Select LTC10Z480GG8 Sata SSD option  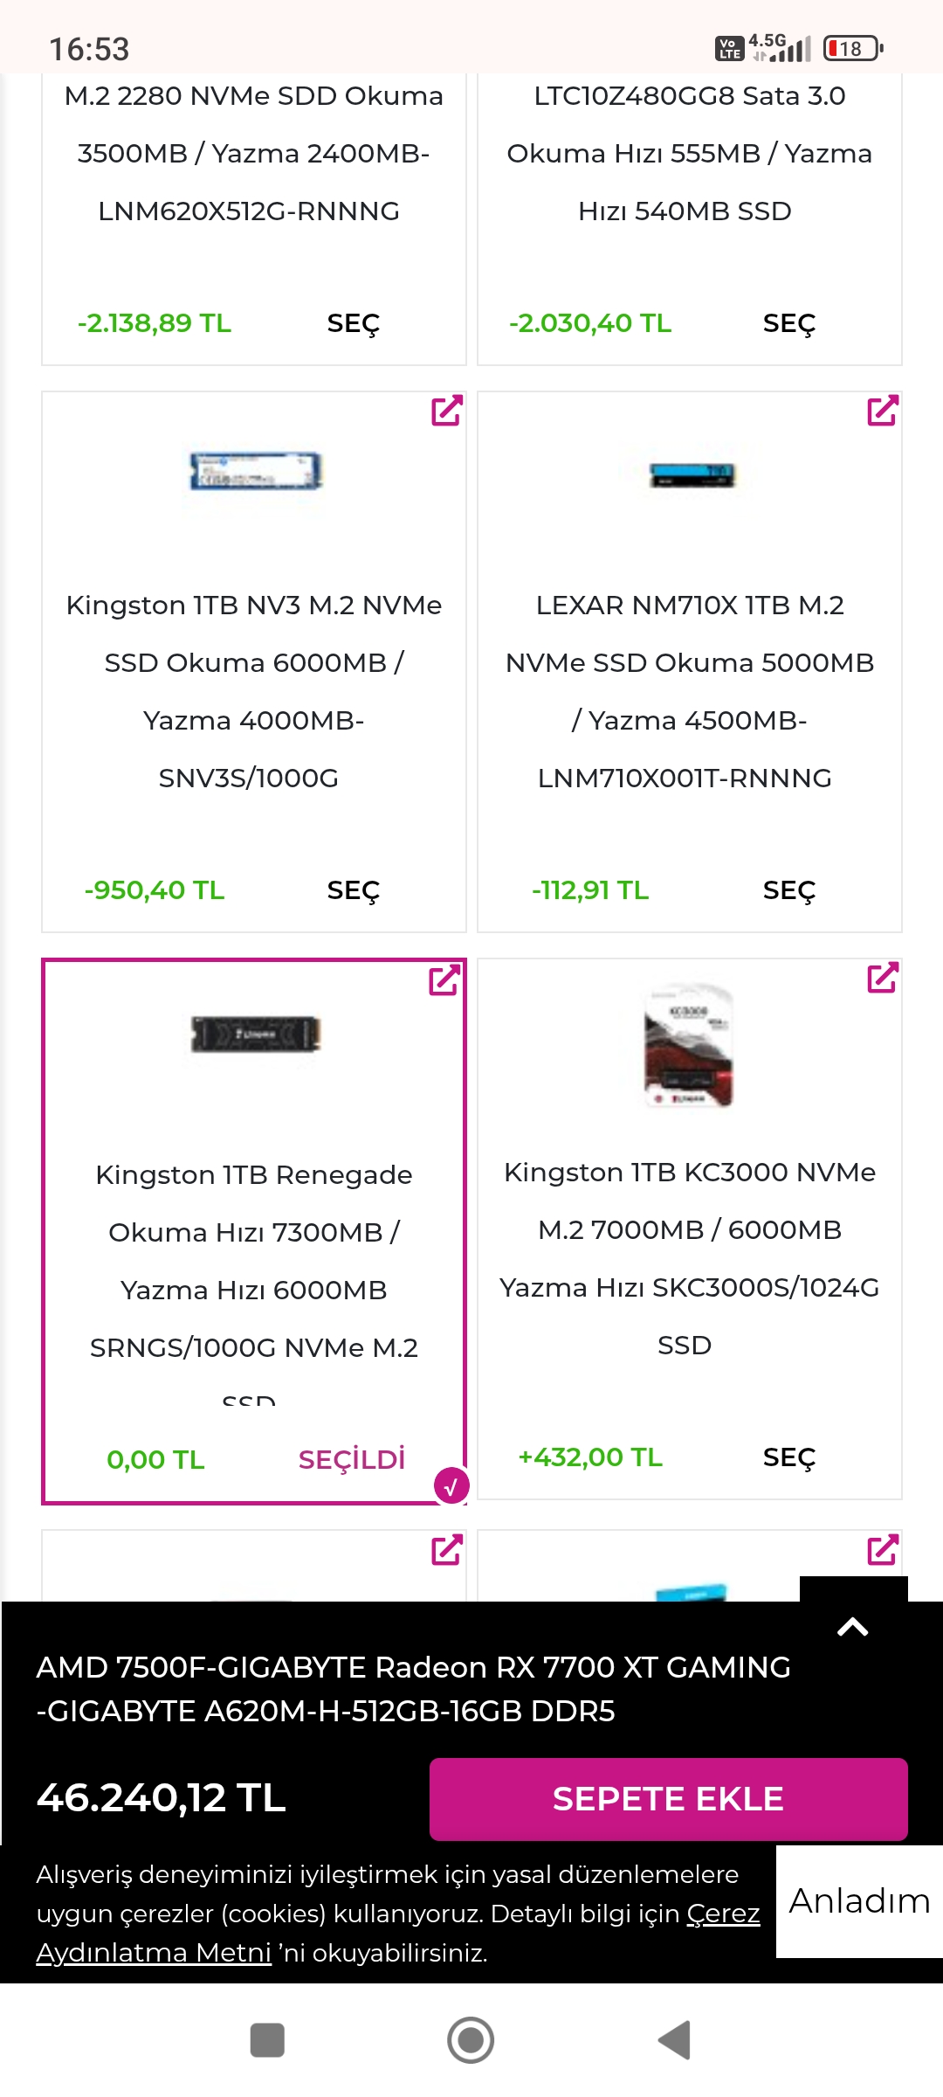[788, 323]
